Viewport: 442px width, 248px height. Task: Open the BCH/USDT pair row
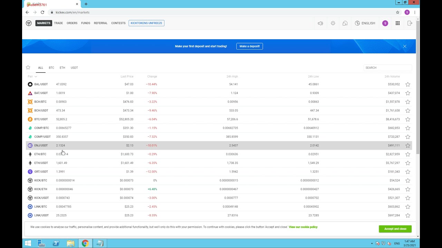click(219, 111)
